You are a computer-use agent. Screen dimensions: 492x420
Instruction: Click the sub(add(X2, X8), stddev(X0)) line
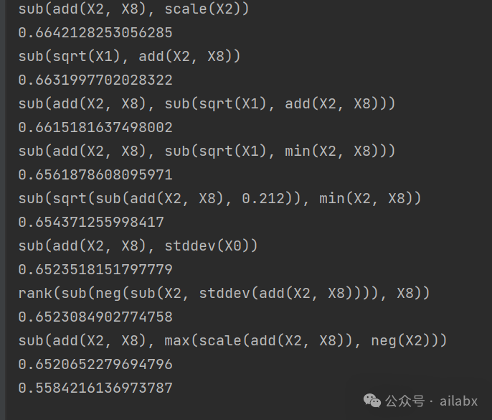click(138, 246)
